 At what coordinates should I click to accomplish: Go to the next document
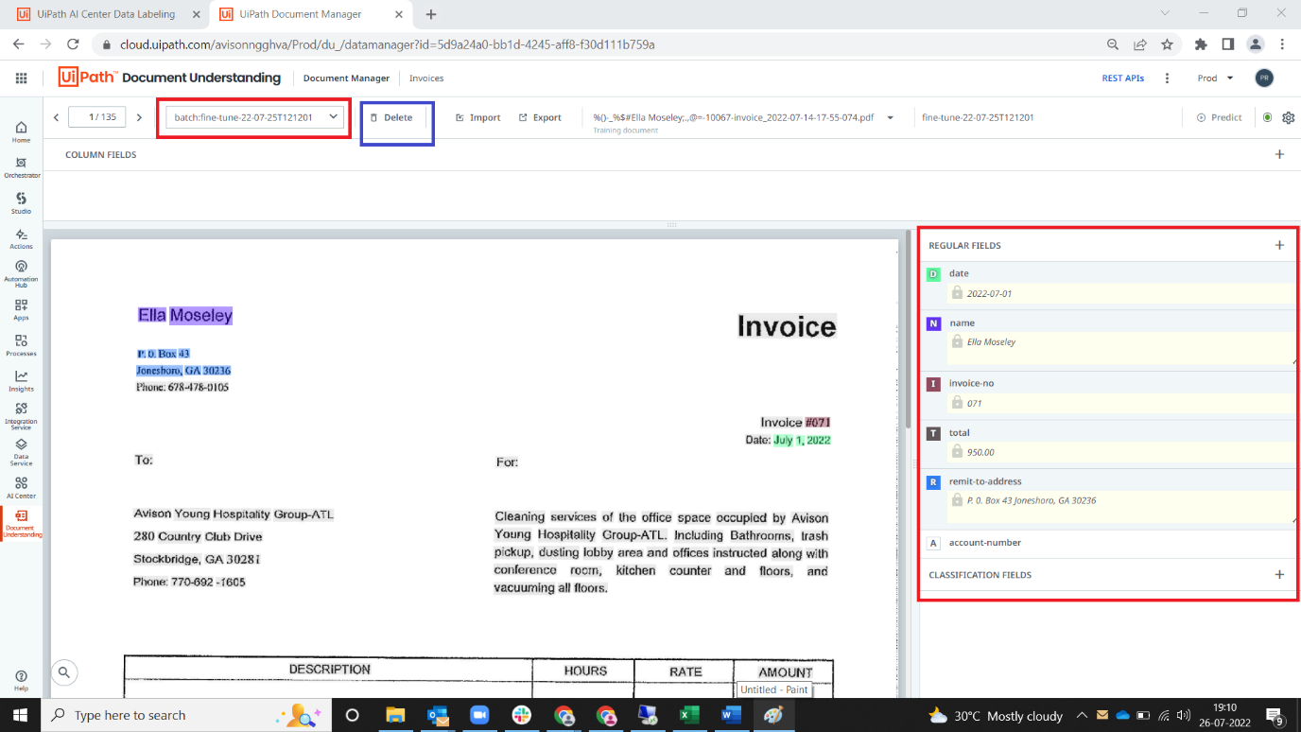(x=139, y=117)
